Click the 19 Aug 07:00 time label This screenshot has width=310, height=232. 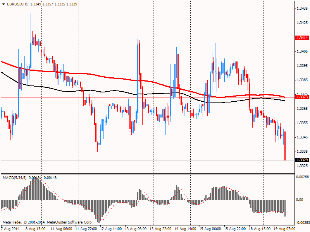[284, 229]
